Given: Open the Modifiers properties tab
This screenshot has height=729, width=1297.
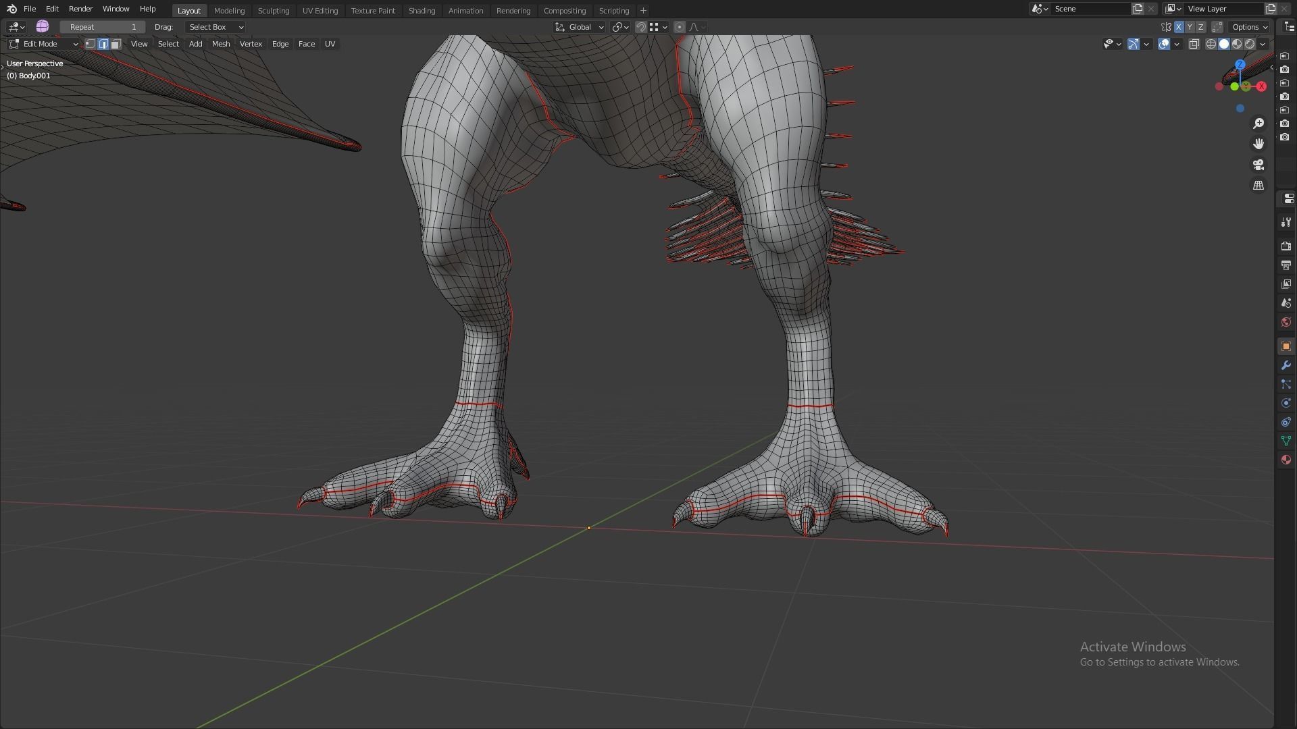Looking at the screenshot, I should tap(1286, 365).
